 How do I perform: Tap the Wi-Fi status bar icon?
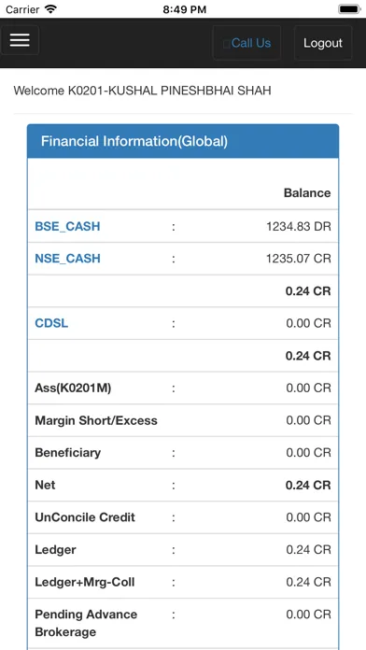coord(50,9)
